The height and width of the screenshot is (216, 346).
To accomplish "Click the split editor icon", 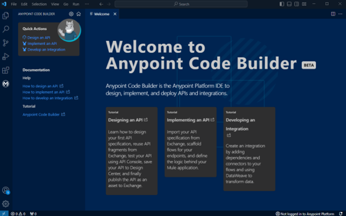I will click(x=333, y=14).
